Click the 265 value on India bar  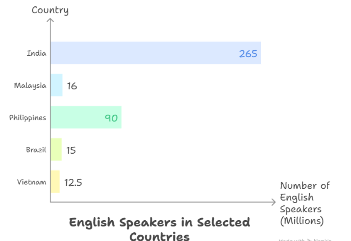[x=248, y=54]
